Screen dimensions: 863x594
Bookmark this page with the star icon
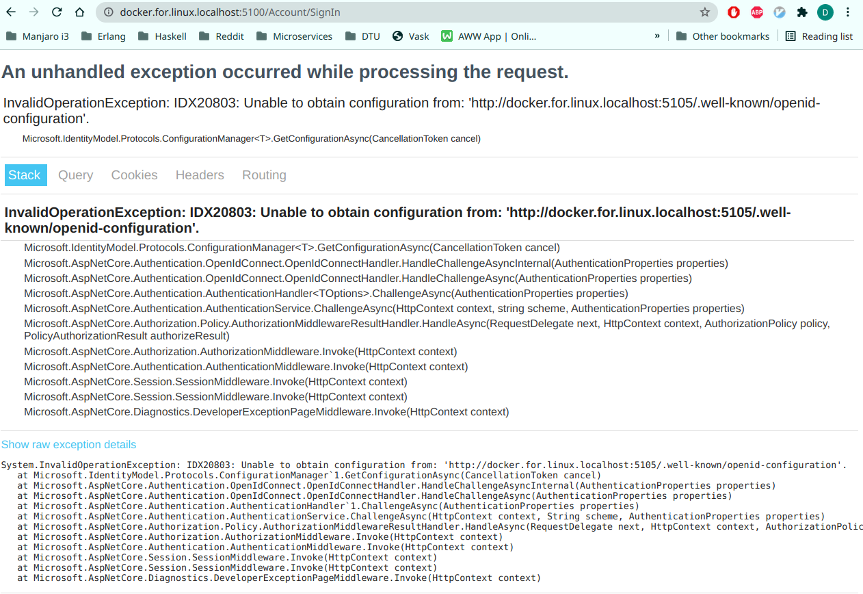705,12
